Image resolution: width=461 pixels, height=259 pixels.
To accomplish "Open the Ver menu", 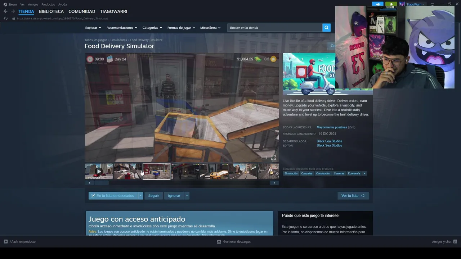I will [x=22, y=4].
